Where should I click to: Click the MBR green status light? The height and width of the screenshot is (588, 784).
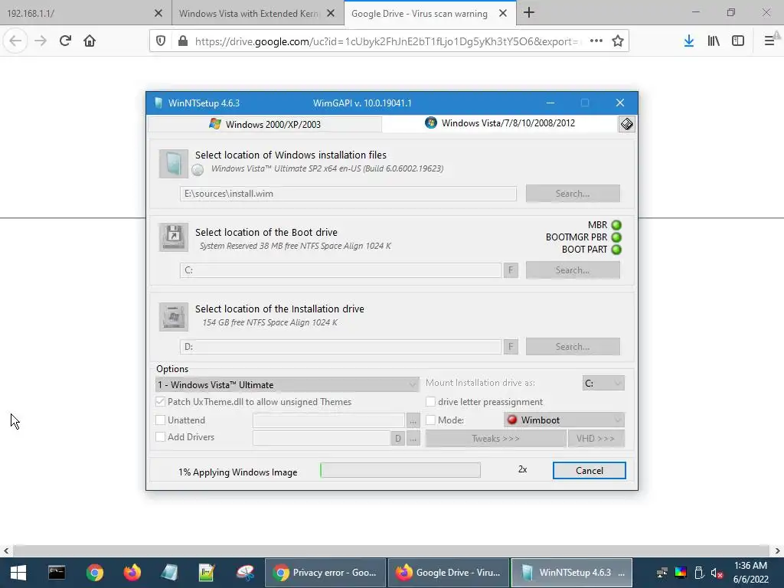click(616, 225)
